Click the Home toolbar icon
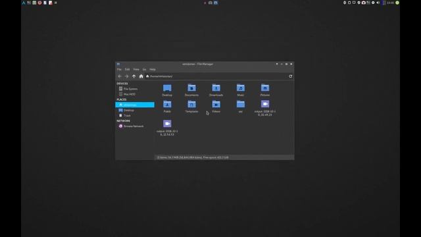Image resolution: width=421 pixels, height=237 pixels. pos(141,76)
